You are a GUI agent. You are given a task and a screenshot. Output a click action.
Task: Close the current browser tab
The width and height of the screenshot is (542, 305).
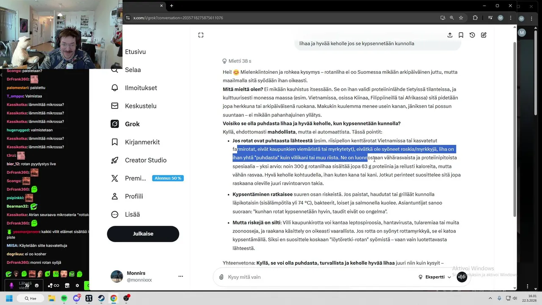click(161, 6)
